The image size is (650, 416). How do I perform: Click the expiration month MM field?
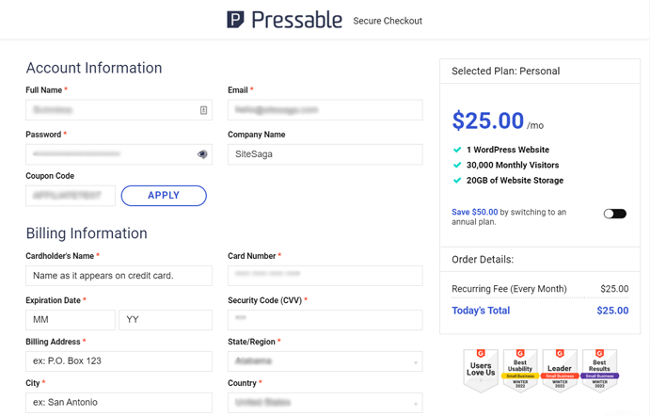(71, 320)
